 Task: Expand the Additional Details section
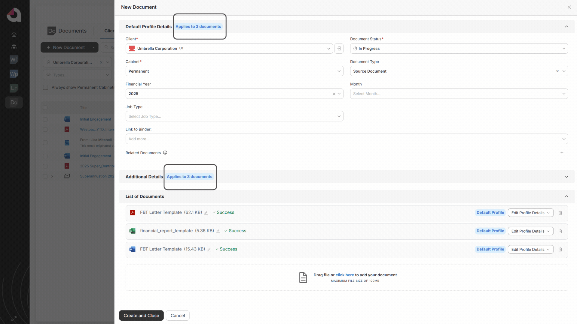566,177
